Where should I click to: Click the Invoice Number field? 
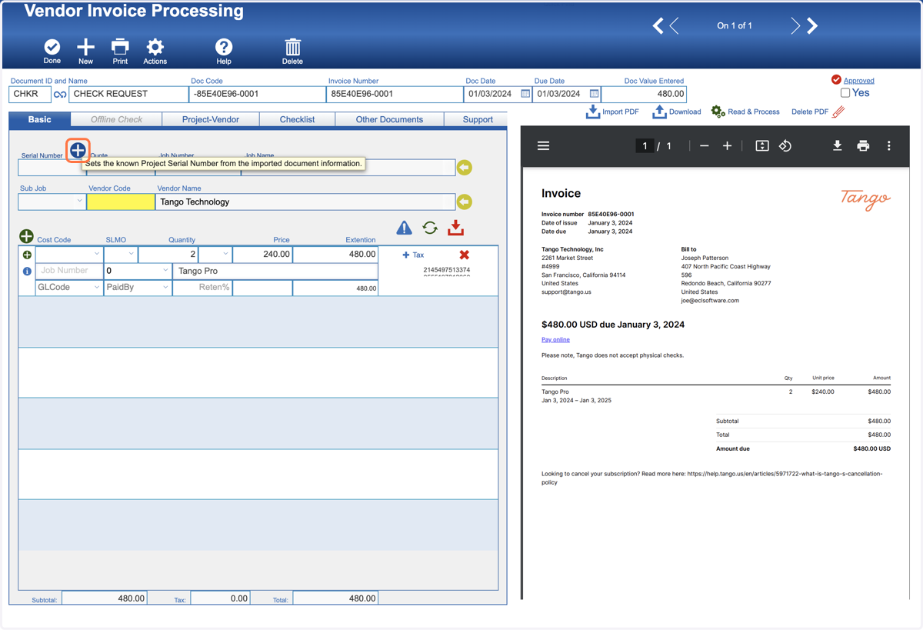click(395, 94)
